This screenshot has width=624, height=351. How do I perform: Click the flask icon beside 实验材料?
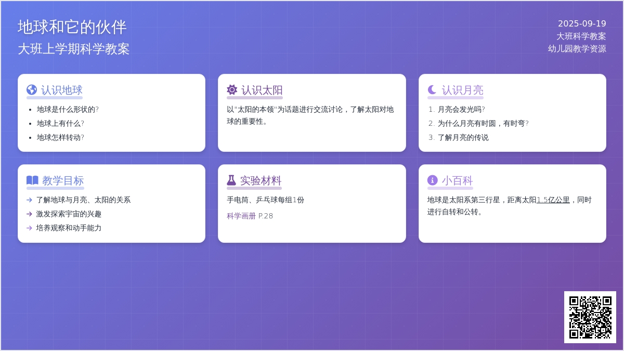coord(231,180)
